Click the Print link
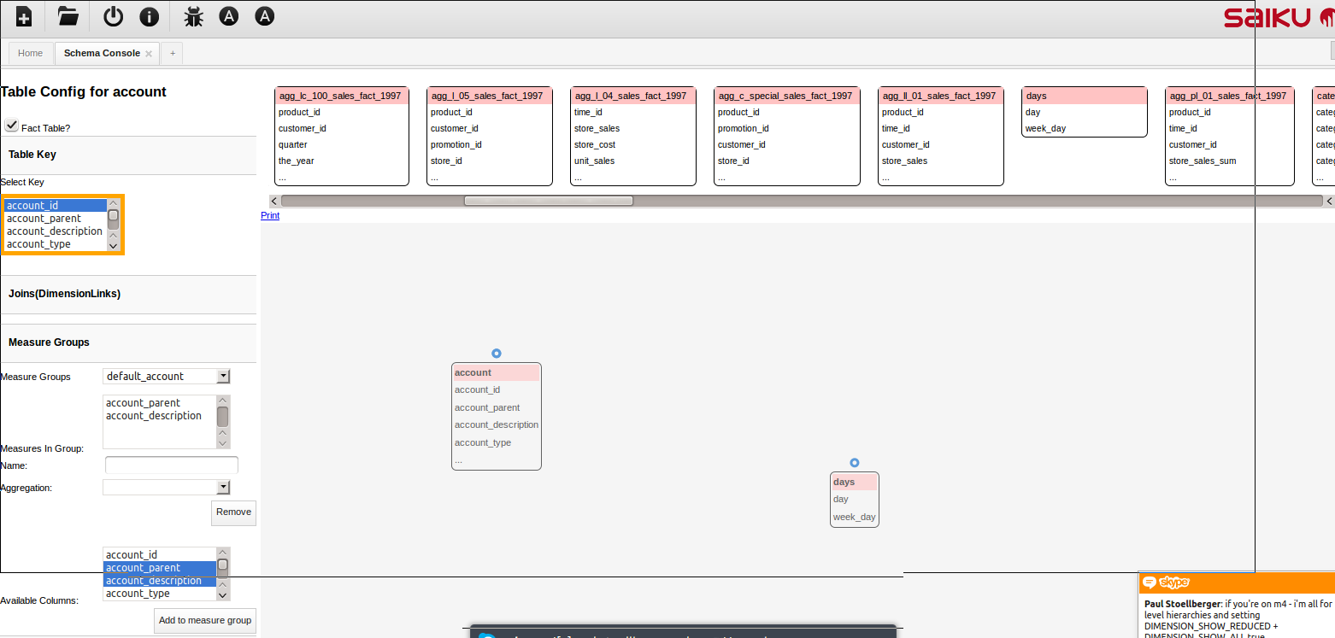The height and width of the screenshot is (638, 1335). [270, 215]
